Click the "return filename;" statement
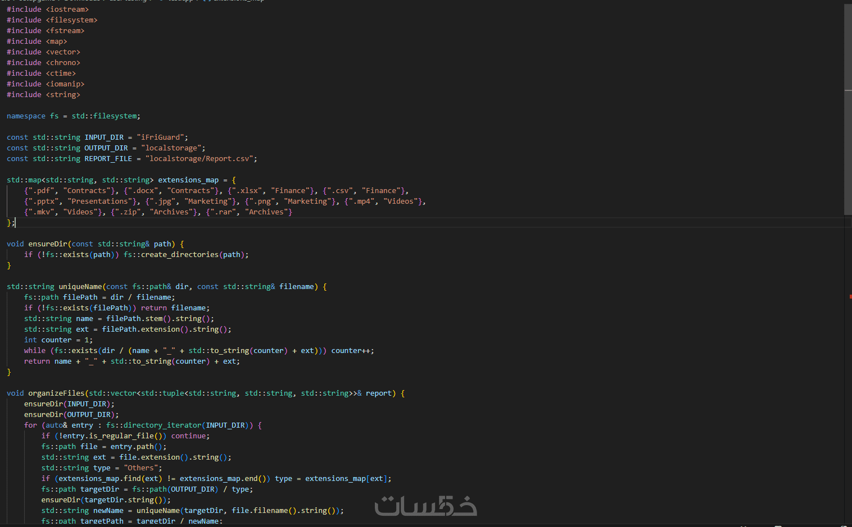Image resolution: width=852 pixels, height=527 pixels. click(x=175, y=308)
